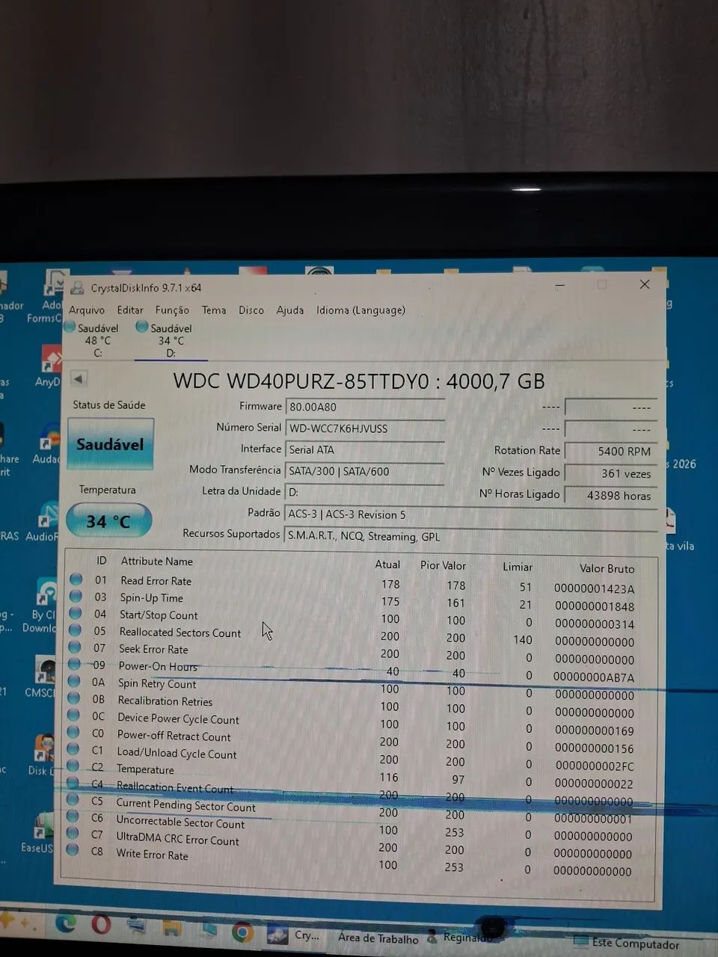Open Audacity desktop shortcut
This screenshot has height=957, width=718.
click(x=48, y=443)
